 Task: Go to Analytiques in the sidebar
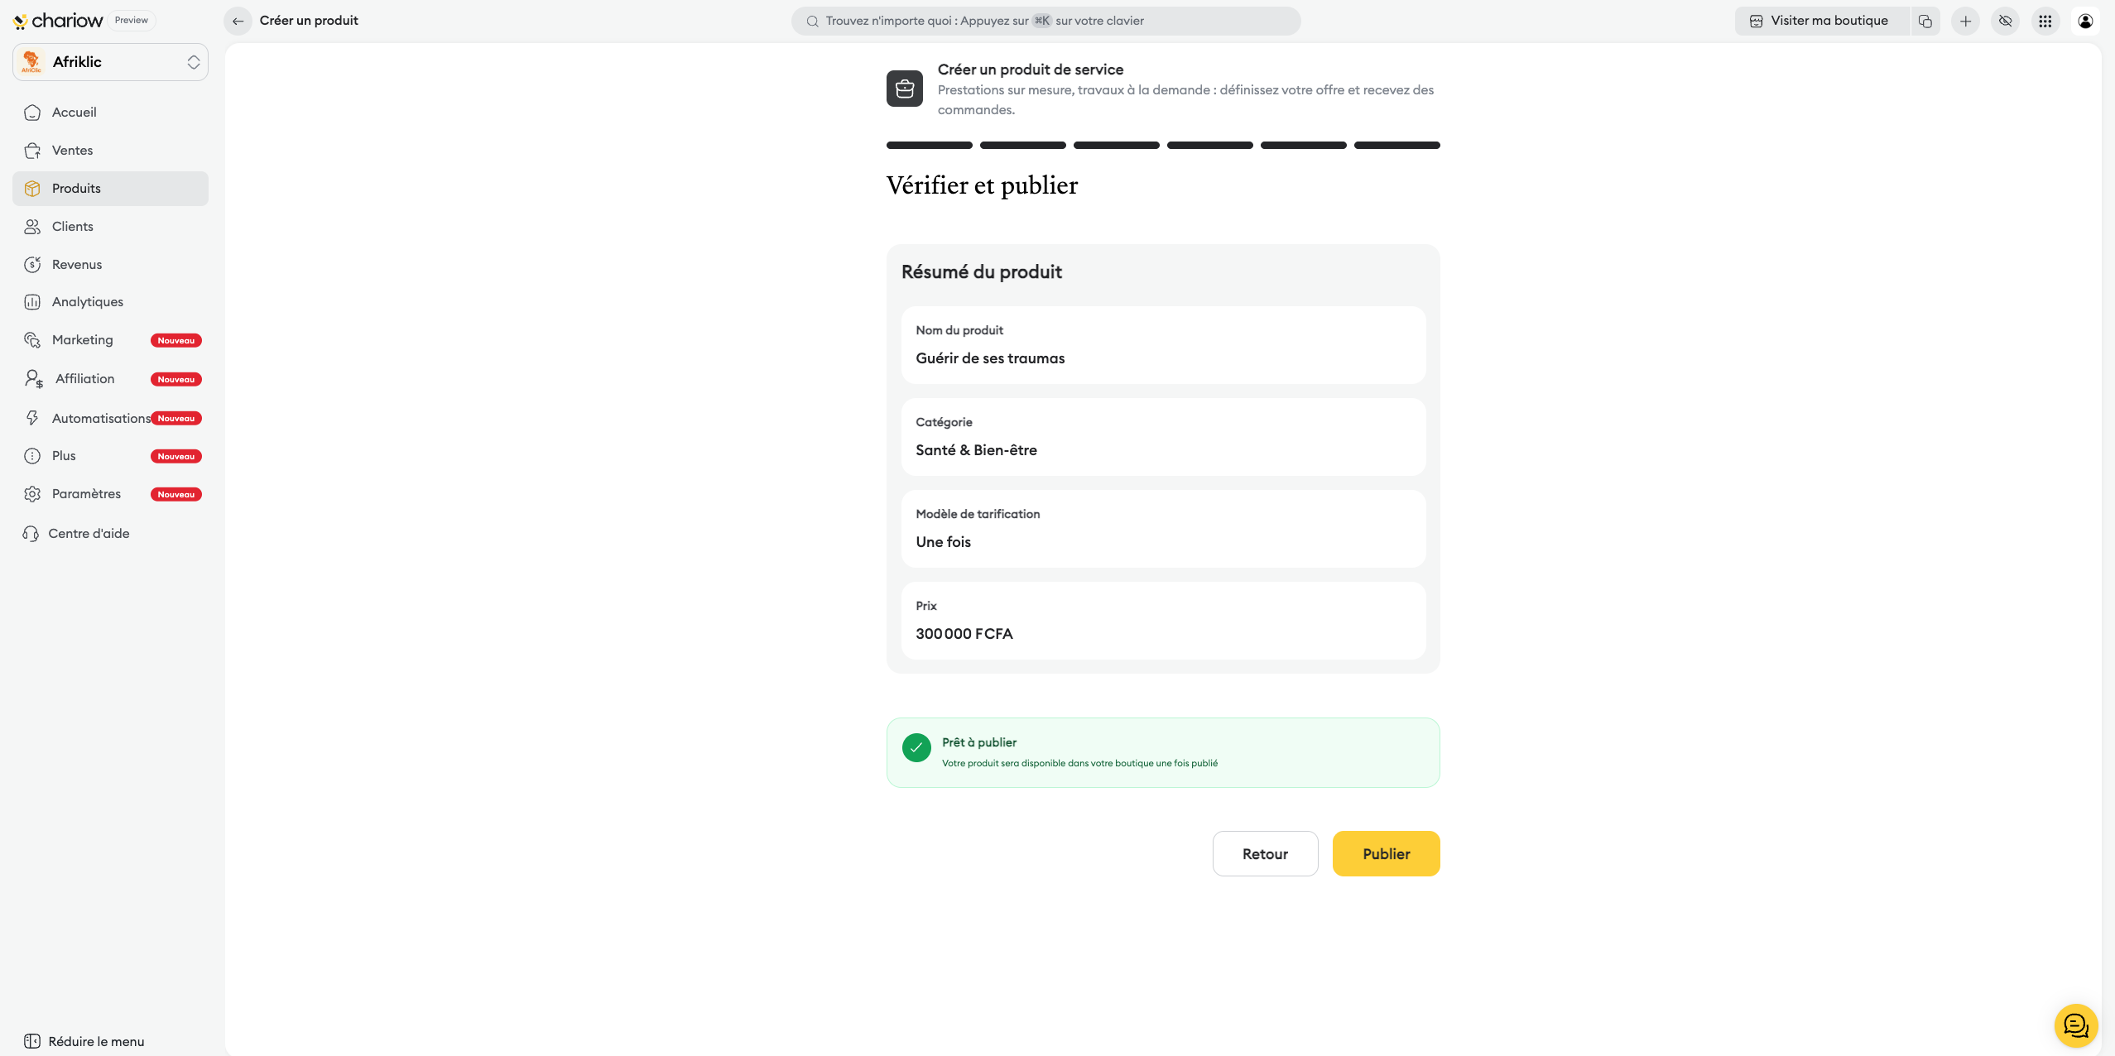click(87, 302)
